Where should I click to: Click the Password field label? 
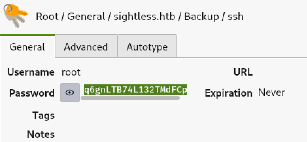tap(32, 93)
